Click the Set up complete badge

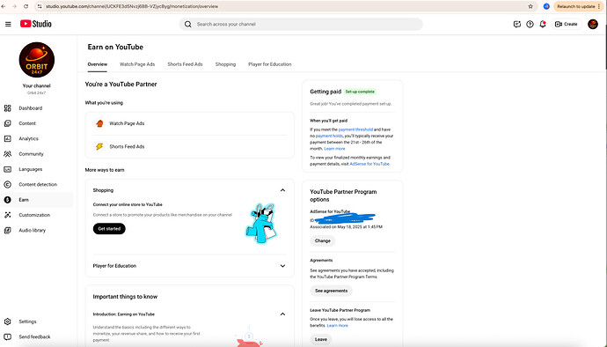coord(360,92)
